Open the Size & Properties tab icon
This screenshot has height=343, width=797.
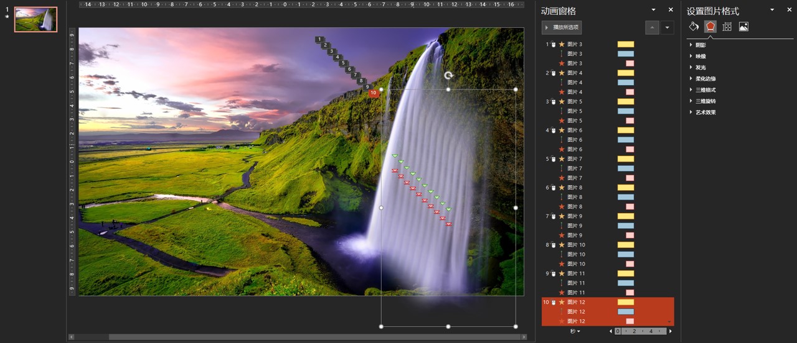pos(727,26)
